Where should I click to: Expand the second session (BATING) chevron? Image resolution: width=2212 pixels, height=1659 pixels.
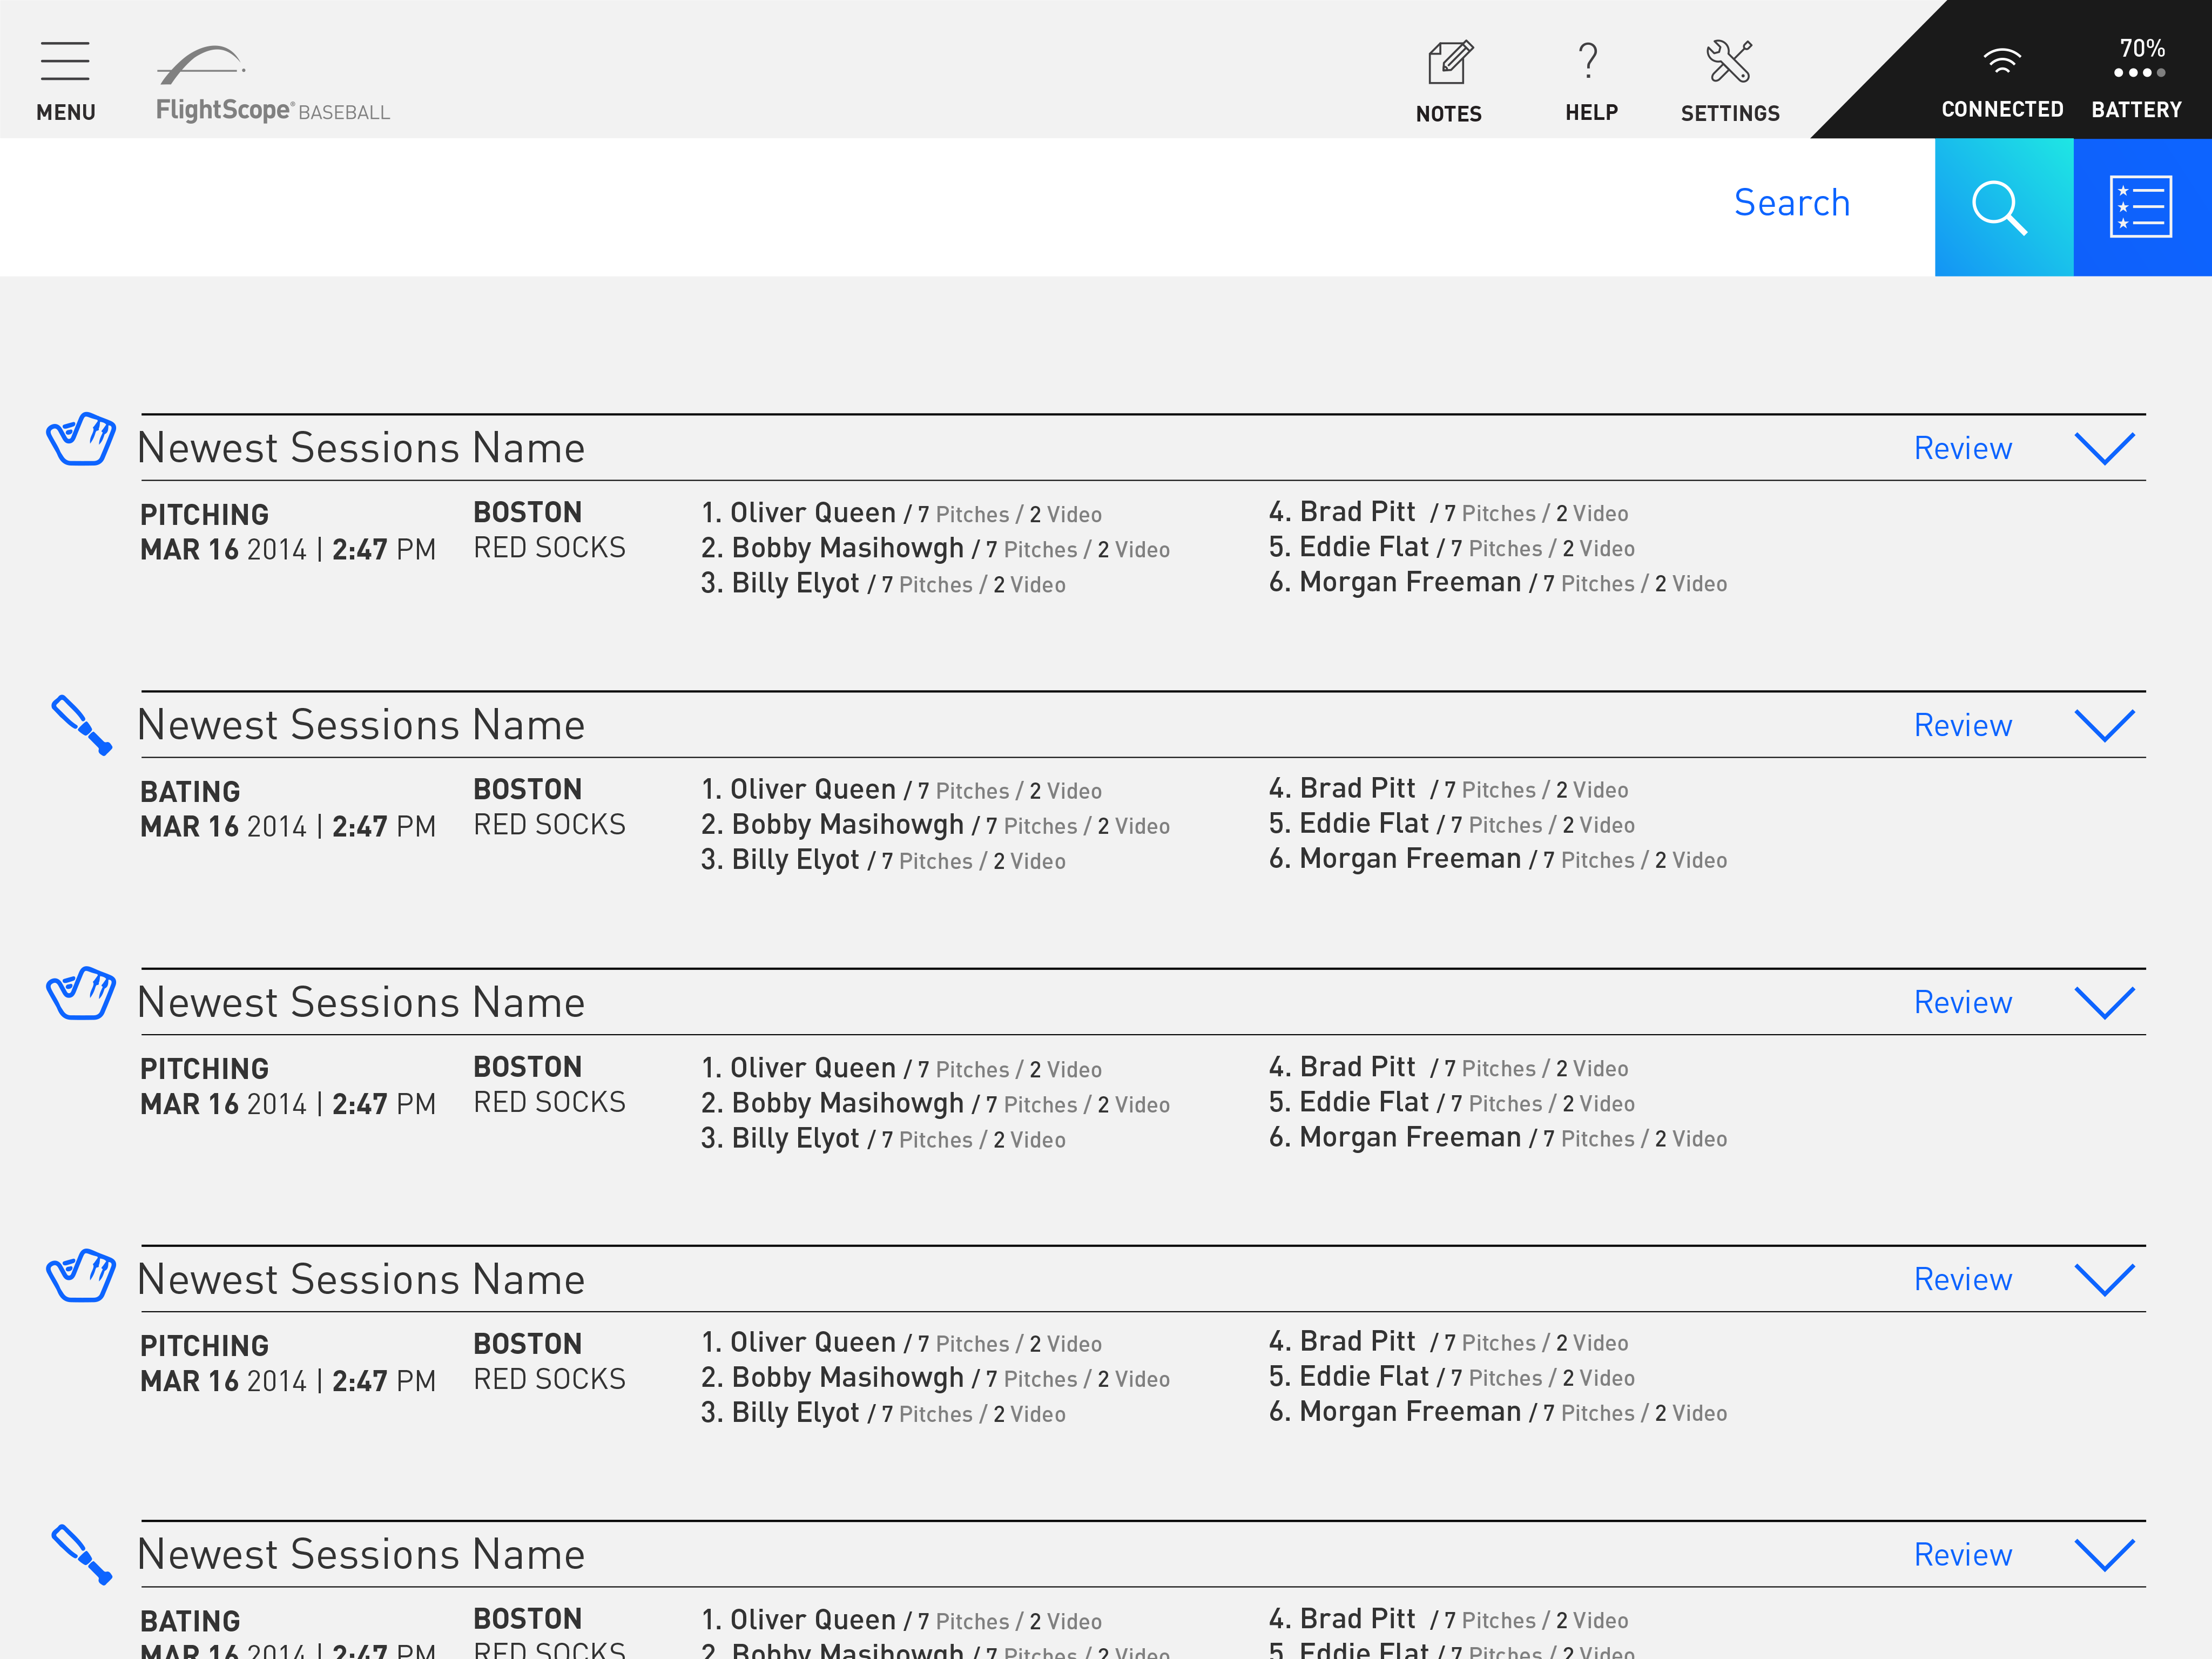click(2104, 725)
